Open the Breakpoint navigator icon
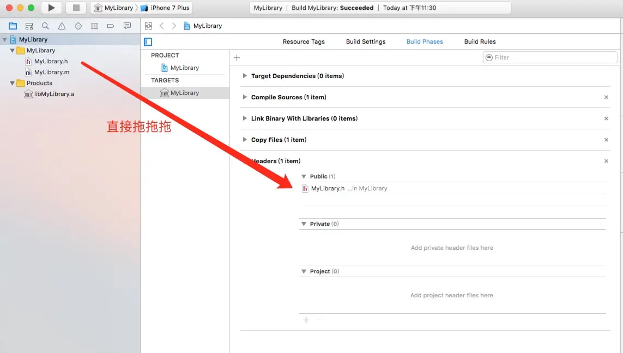This screenshot has width=623, height=353. pos(111,26)
